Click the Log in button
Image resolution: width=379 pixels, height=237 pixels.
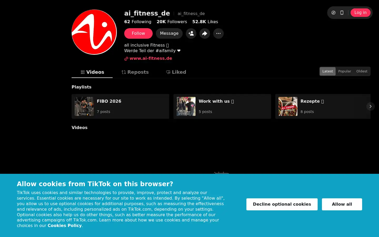point(360,13)
